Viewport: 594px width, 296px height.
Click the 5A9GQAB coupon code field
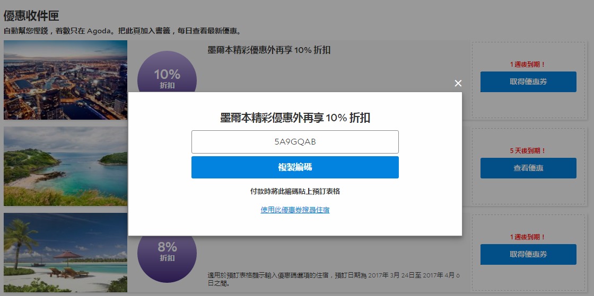295,142
